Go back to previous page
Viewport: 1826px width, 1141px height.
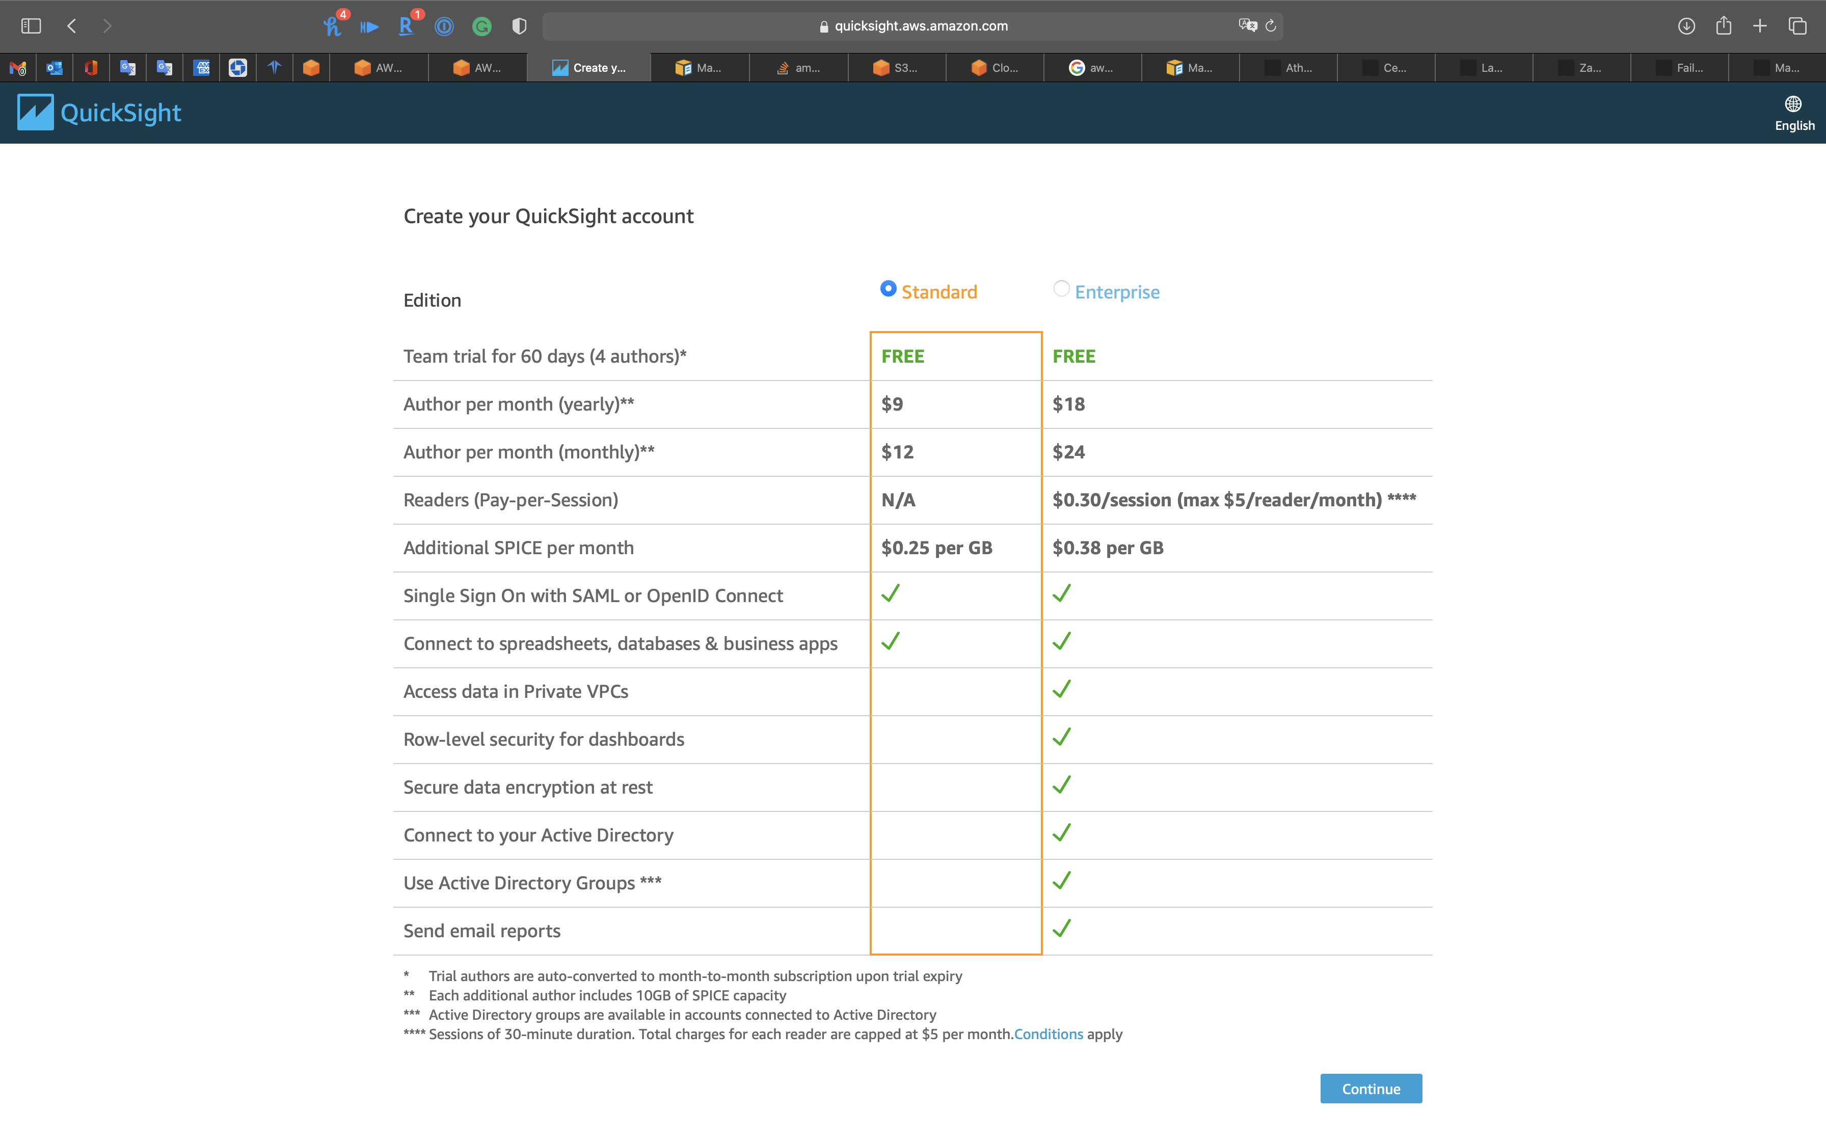point(72,26)
